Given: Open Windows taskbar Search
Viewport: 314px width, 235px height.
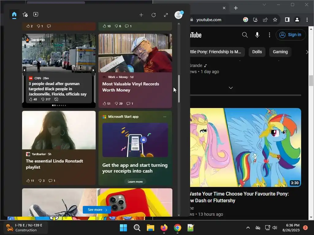Looking at the screenshot, I should click(137, 228).
